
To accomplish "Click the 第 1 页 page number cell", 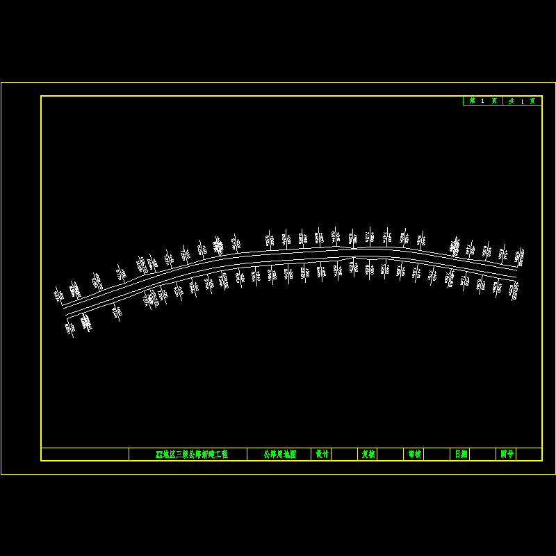I will [482, 101].
